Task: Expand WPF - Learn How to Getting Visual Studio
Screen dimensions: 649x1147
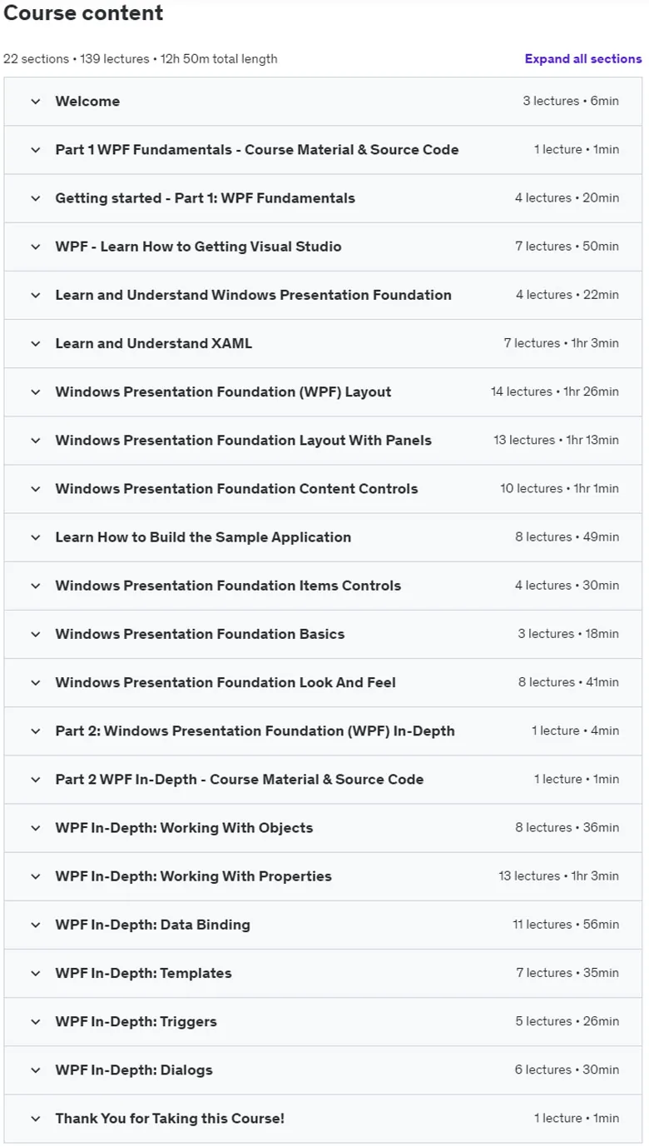Action: 323,247
